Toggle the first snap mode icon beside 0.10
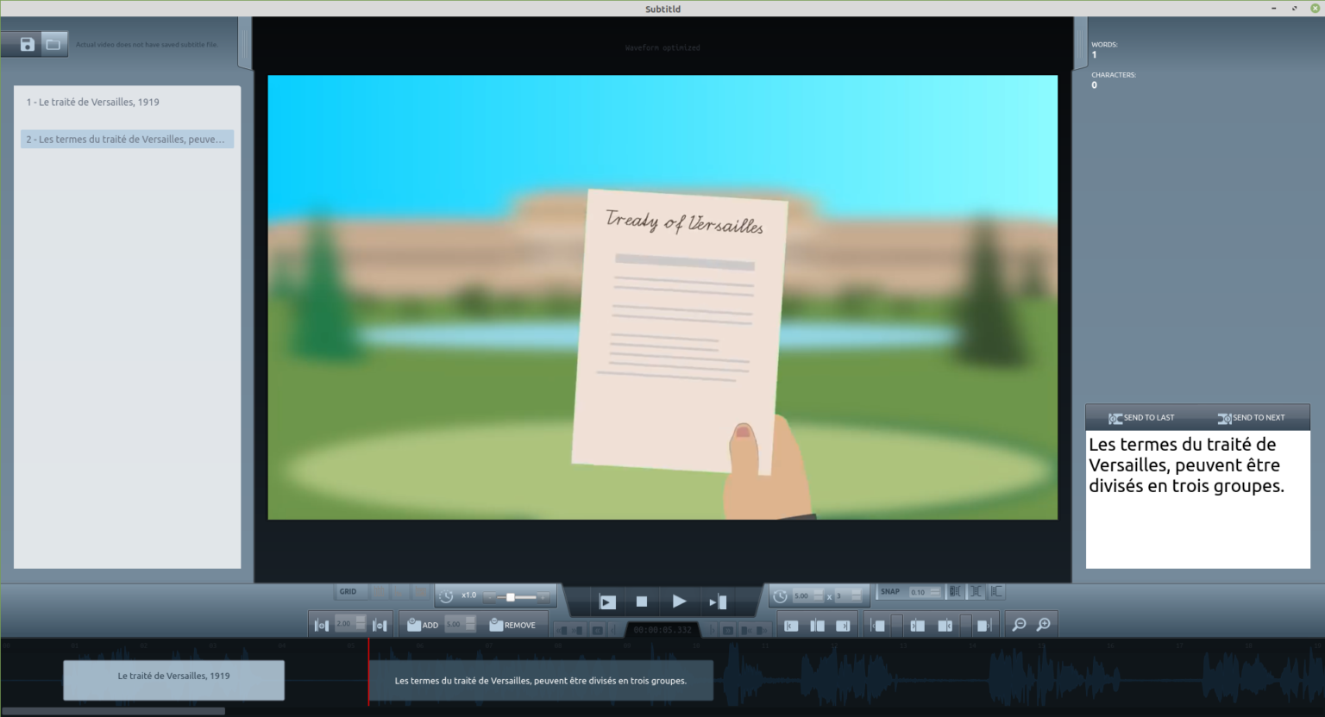 [955, 592]
